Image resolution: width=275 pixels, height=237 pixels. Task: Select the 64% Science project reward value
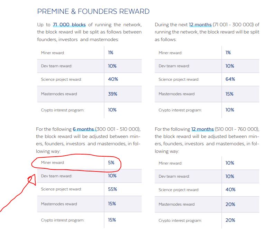pos(230,79)
